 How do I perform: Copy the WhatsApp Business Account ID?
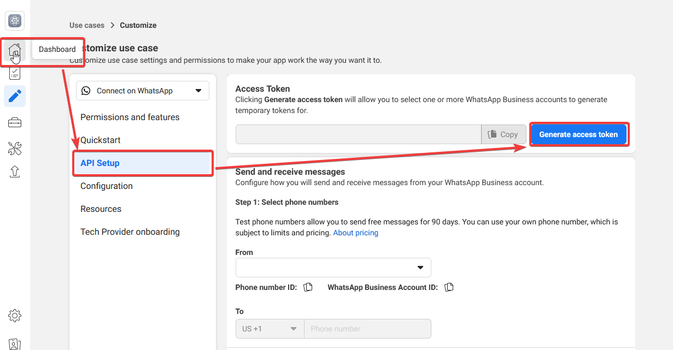(x=449, y=287)
